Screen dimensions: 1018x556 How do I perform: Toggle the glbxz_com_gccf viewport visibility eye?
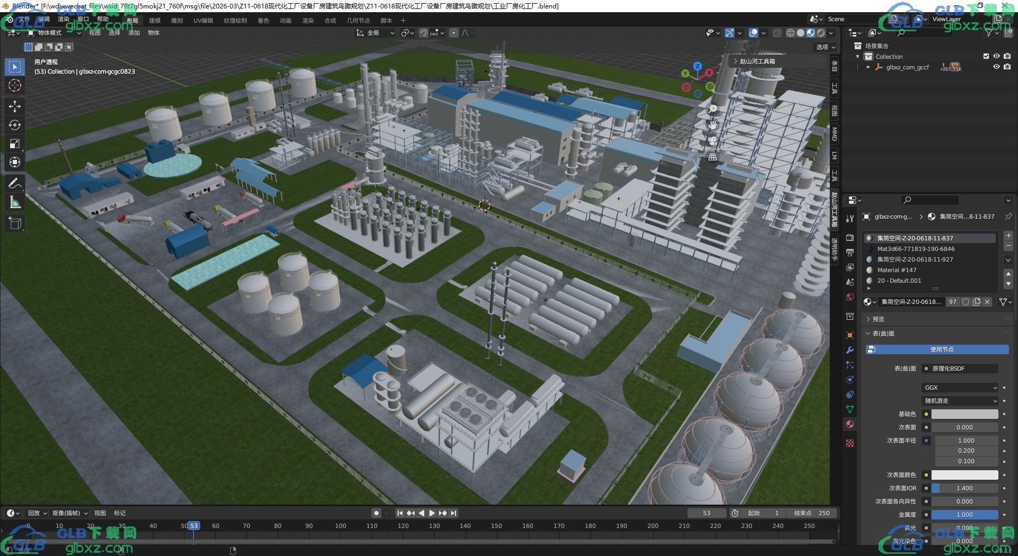(996, 67)
